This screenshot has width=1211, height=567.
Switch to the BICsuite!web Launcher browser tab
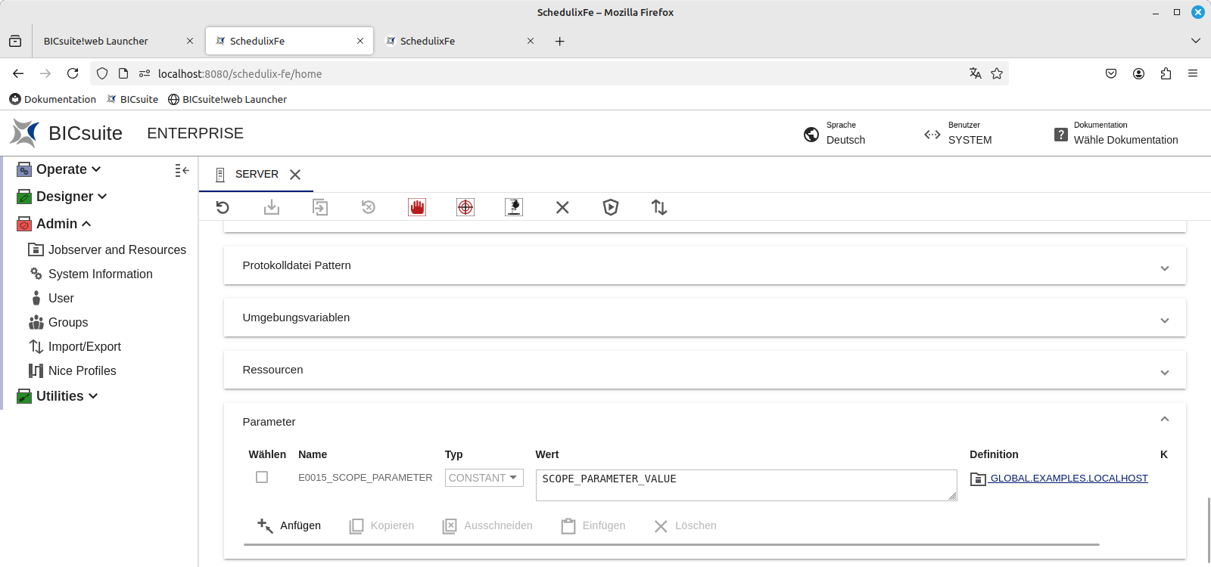coord(96,41)
